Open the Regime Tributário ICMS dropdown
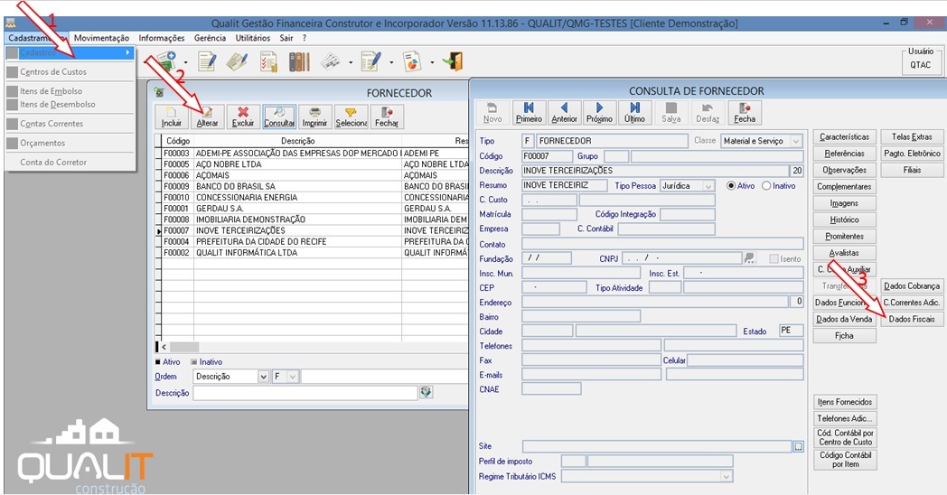 (x=727, y=476)
